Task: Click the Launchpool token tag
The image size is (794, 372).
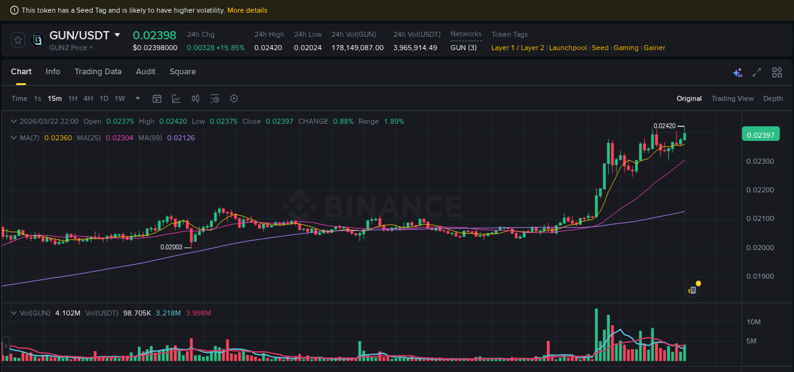Action: click(567, 48)
